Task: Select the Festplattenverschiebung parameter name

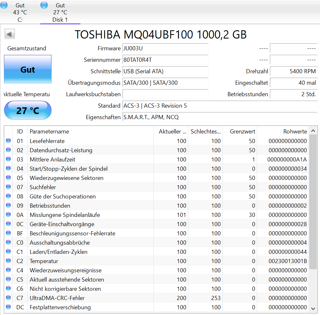Action: click(60, 307)
